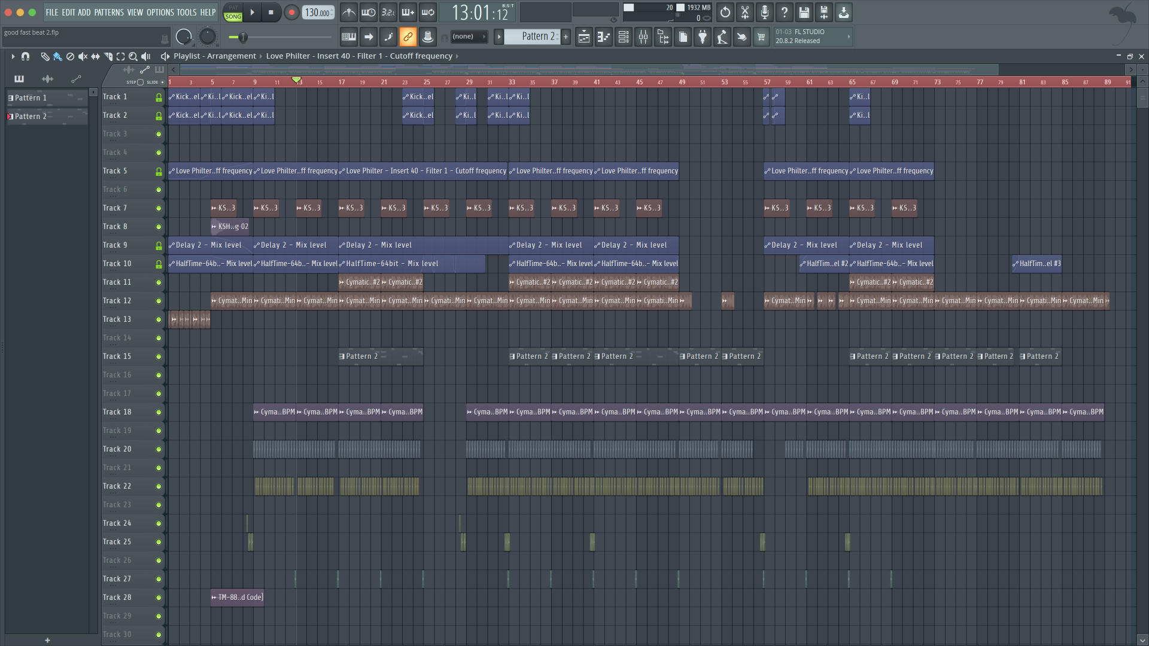Open the piano roll icon
Viewport: 1149px width, 646px height.
pos(604,37)
